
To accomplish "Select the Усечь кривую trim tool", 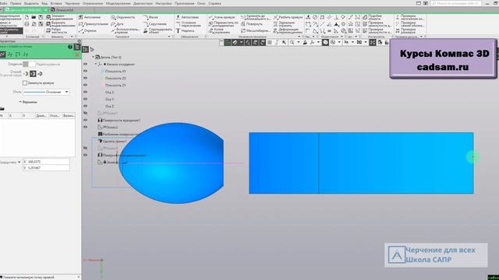I will click(x=221, y=17).
